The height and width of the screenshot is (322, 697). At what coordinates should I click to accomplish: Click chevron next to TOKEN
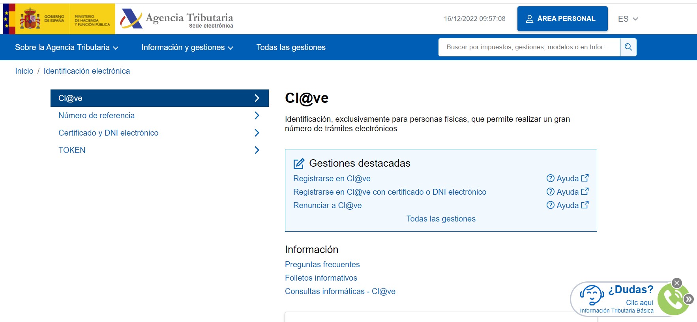[x=257, y=150]
